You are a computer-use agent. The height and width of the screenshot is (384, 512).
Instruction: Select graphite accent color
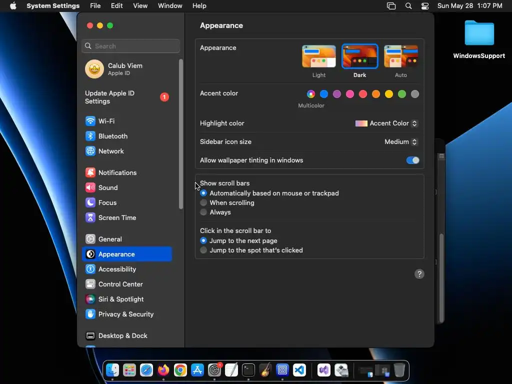(x=414, y=94)
